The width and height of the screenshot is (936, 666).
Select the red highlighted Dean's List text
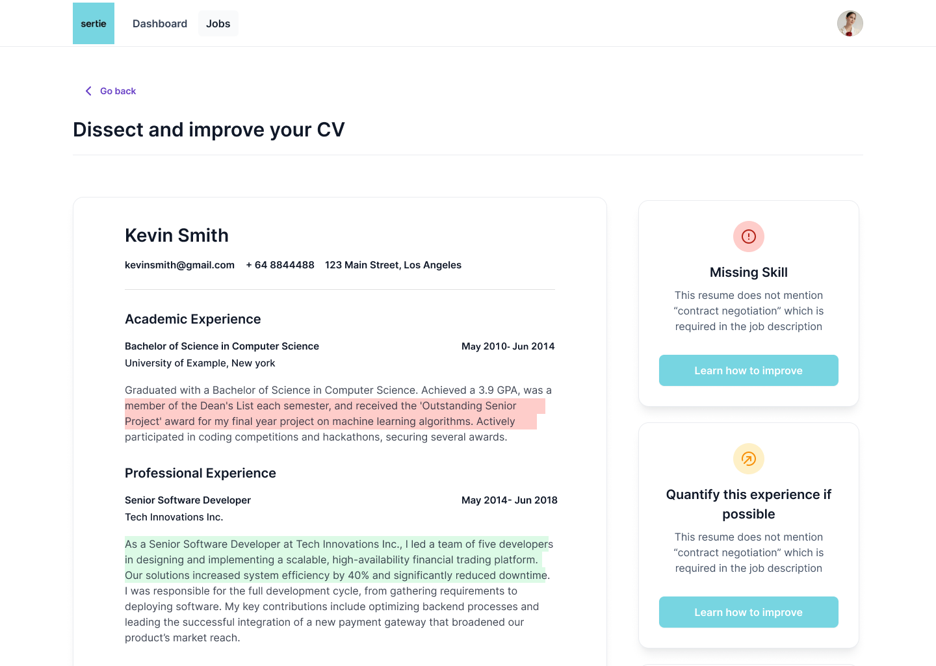pyautogui.click(x=331, y=414)
